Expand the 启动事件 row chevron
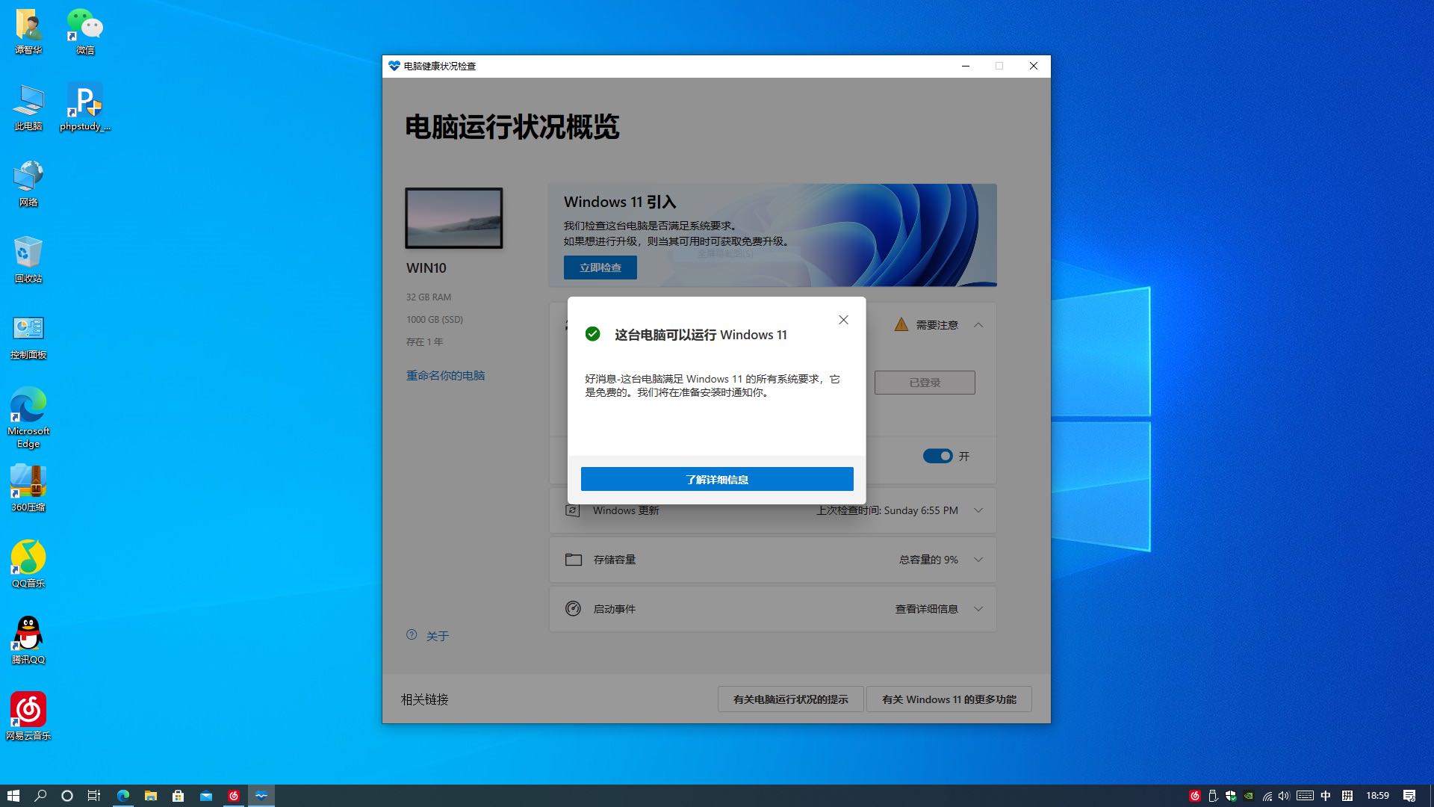 [978, 609]
